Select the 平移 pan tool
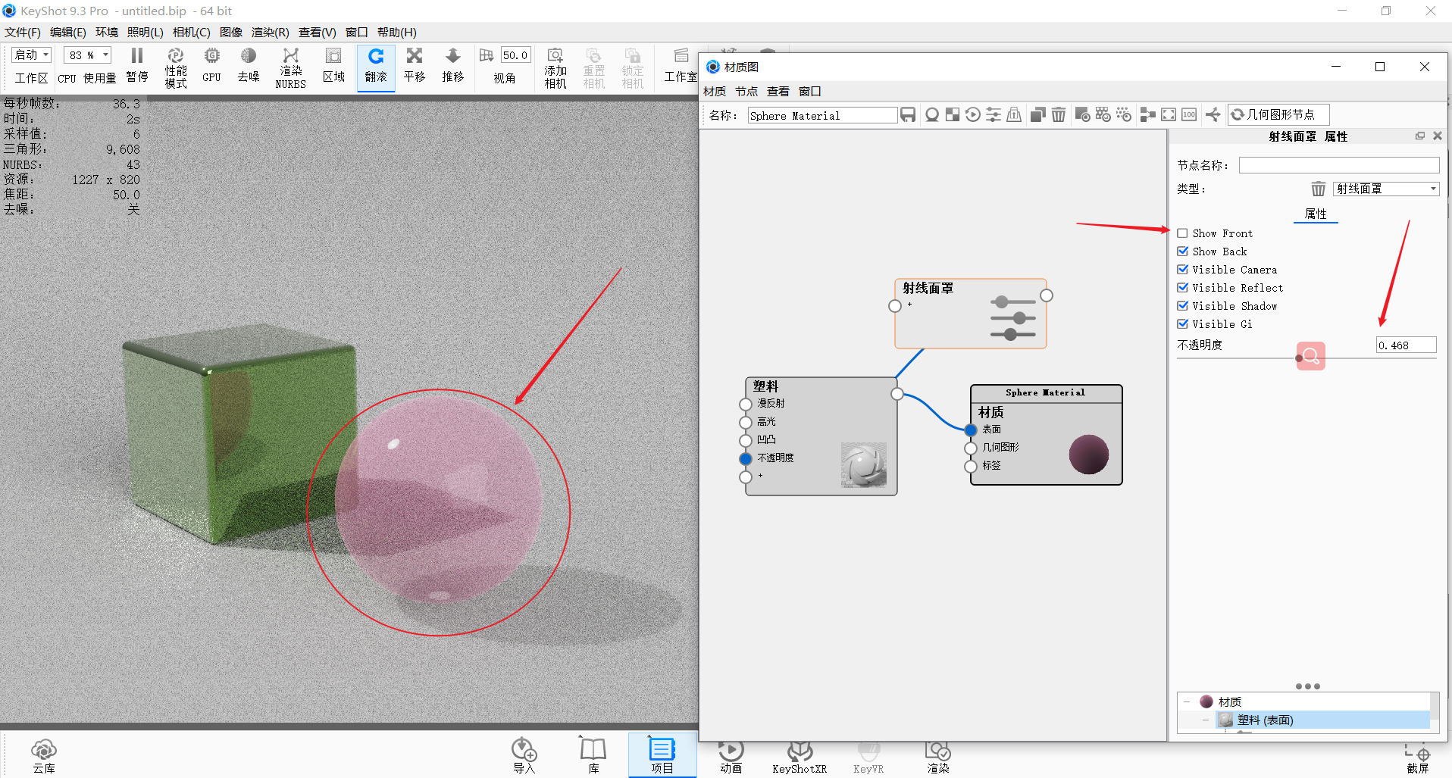This screenshot has width=1452, height=778. point(415,67)
